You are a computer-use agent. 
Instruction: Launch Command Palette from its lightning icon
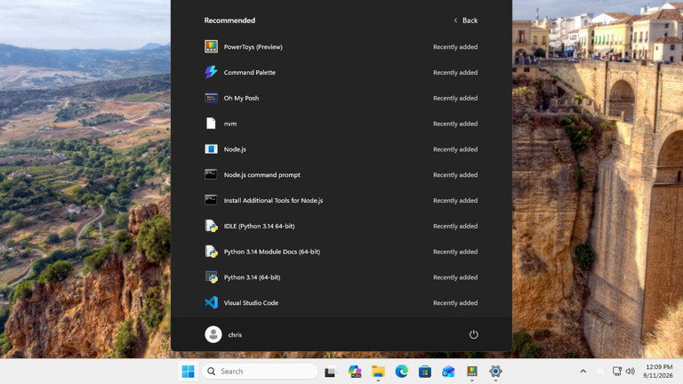point(212,72)
